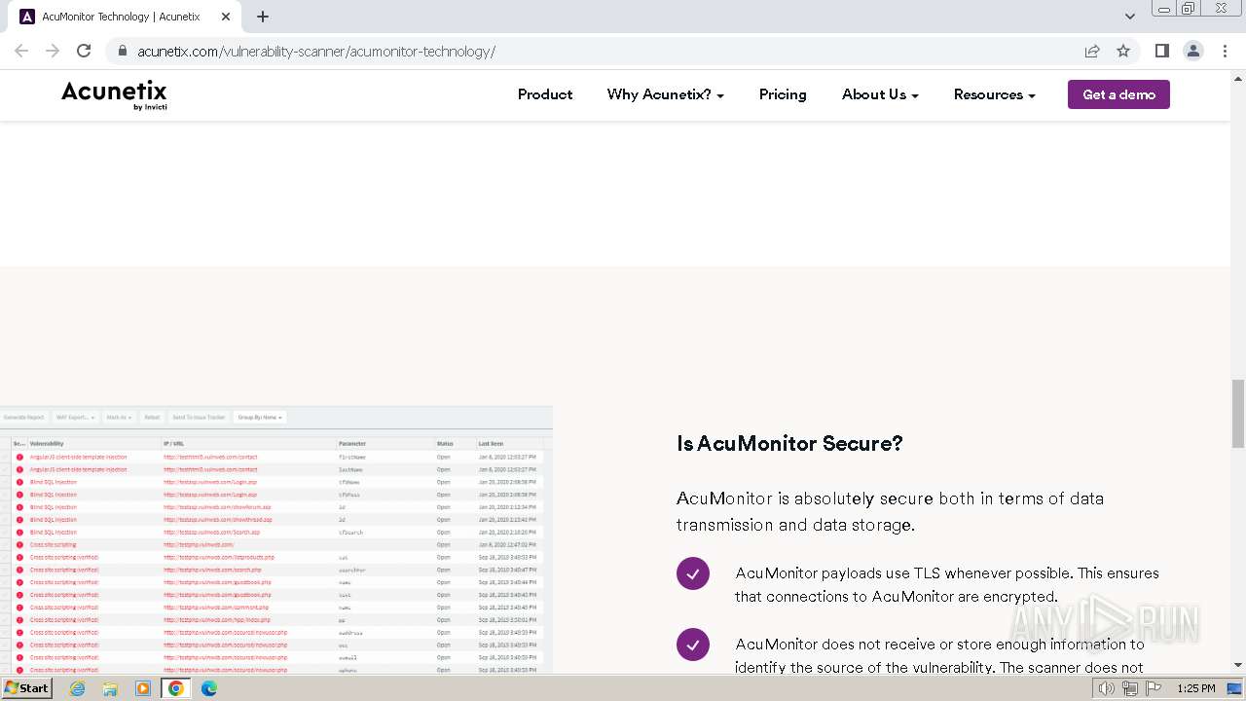1246x701 pixels.
Task: Click the Show desktop button
Action: pyautogui.click(x=1235, y=688)
